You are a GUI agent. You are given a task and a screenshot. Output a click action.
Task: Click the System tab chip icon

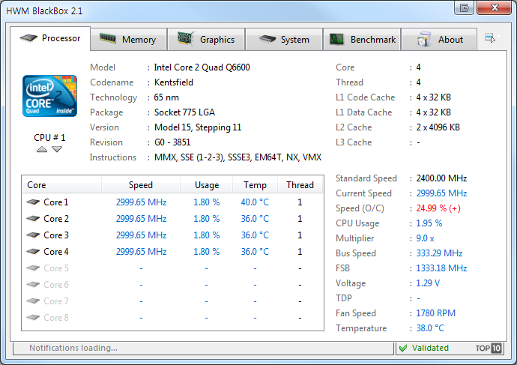267,39
